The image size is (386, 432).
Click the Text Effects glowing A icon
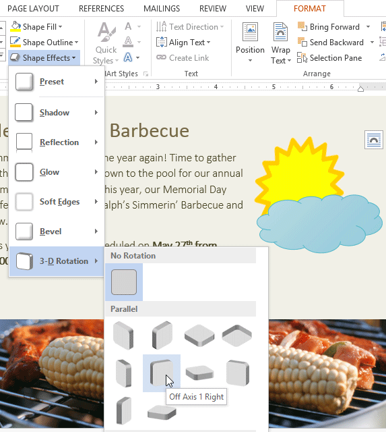coord(128,57)
